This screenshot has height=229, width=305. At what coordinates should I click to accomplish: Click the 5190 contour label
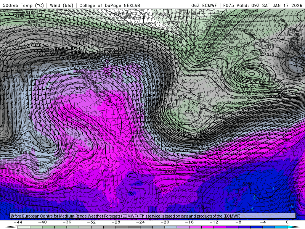[20, 16]
